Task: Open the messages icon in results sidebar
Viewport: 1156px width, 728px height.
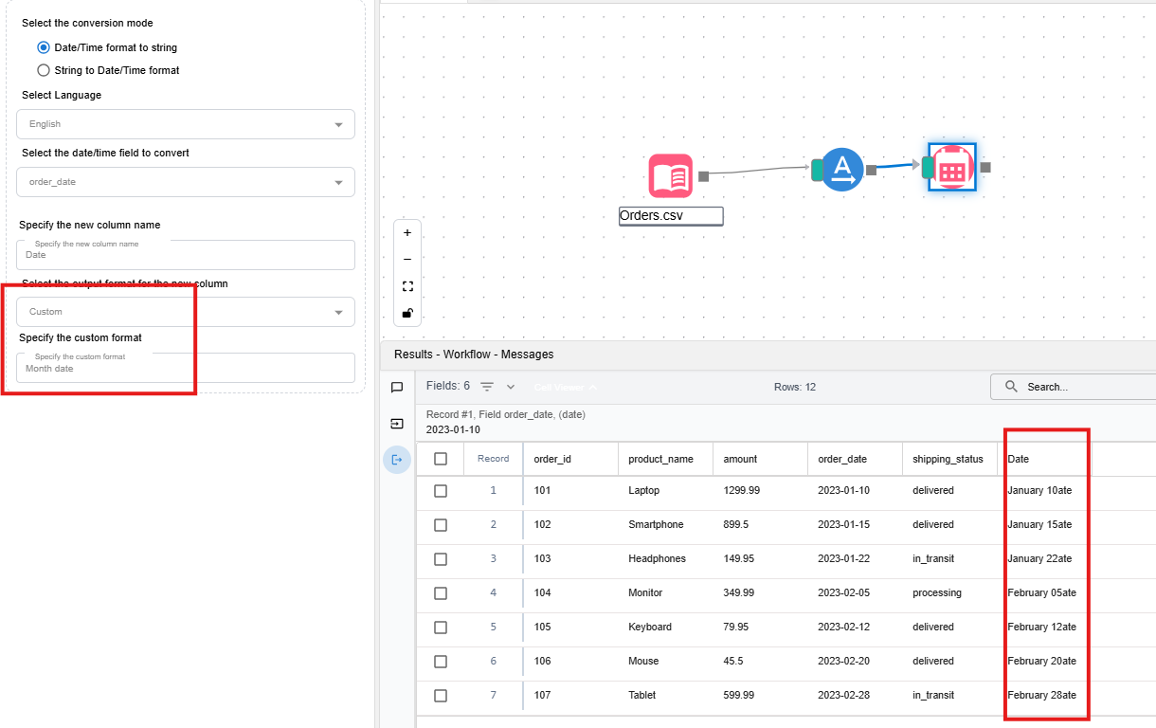Action: pyautogui.click(x=397, y=388)
